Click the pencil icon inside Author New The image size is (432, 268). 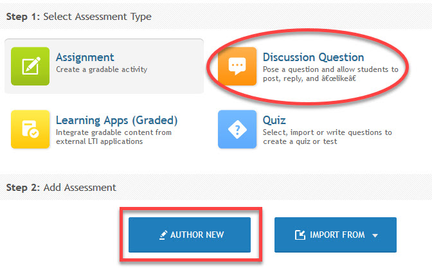tap(163, 235)
